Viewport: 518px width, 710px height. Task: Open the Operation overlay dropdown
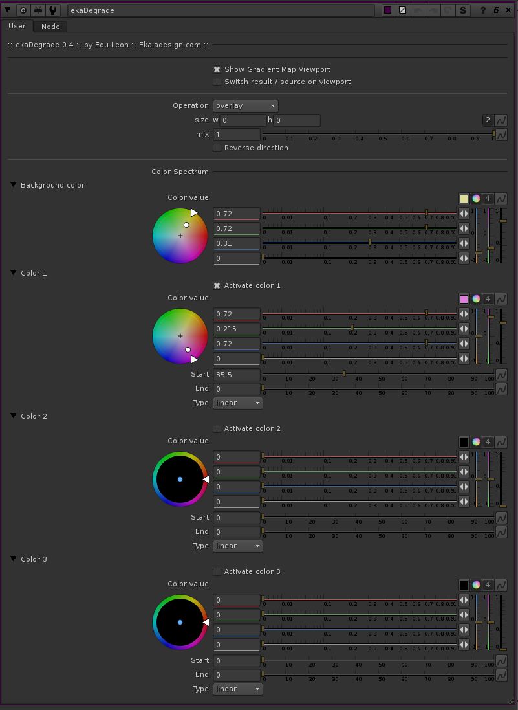point(246,105)
